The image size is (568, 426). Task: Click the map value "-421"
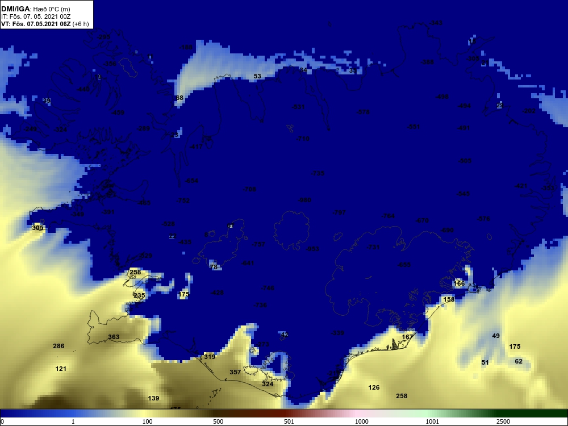(521, 186)
